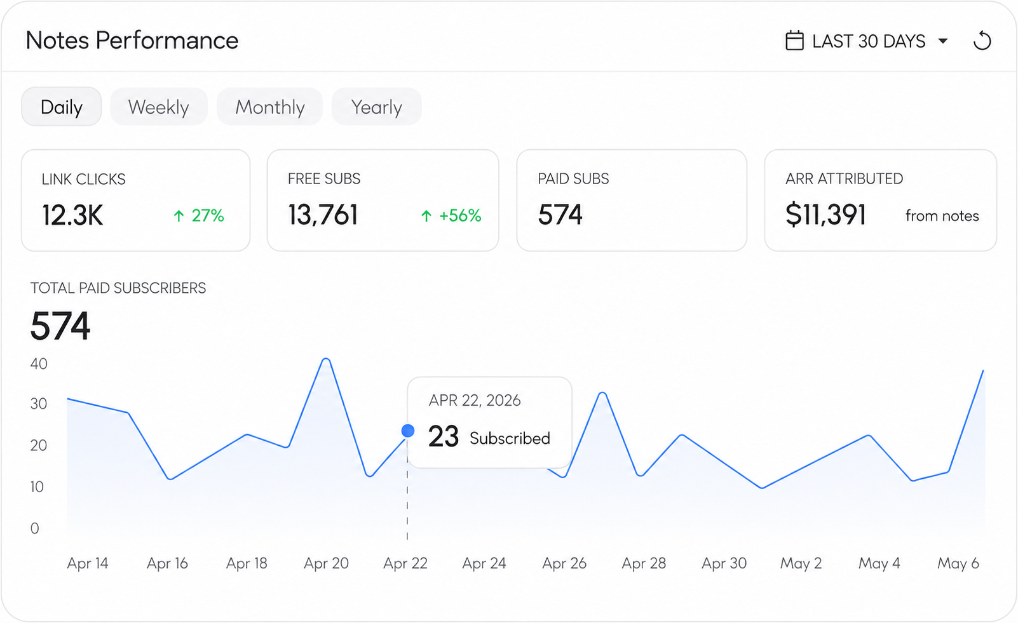Click the $11,391 ARR value
This screenshot has width=1018, height=623.
point(825,215)
